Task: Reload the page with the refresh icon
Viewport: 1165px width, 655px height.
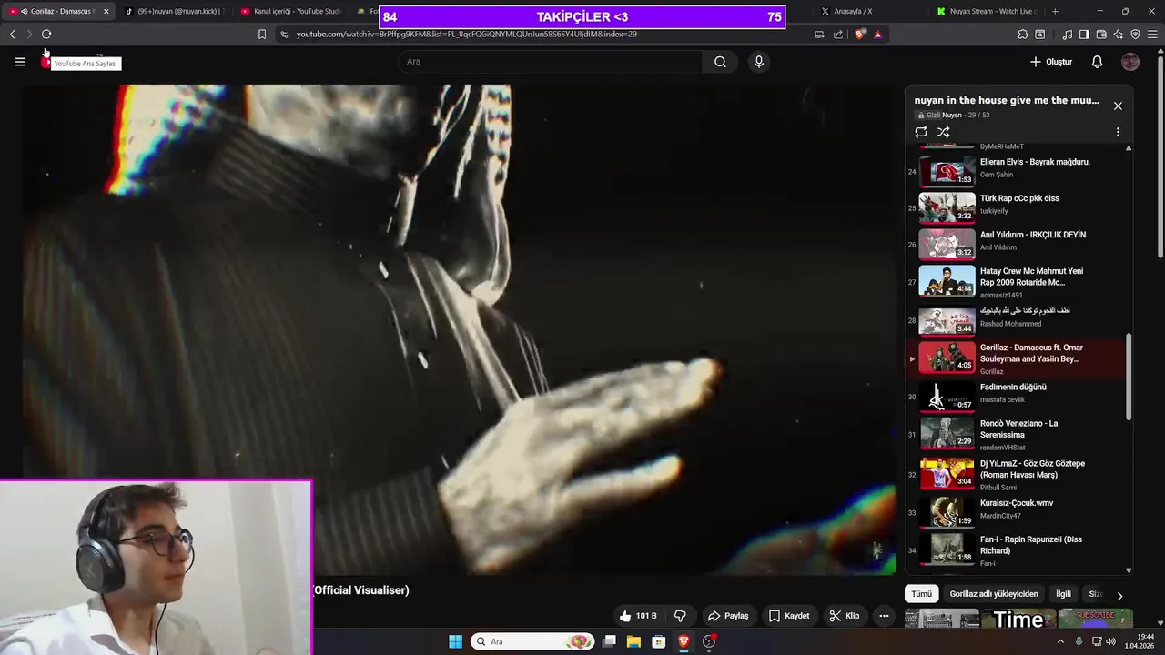Action: [x=46, y=35]
